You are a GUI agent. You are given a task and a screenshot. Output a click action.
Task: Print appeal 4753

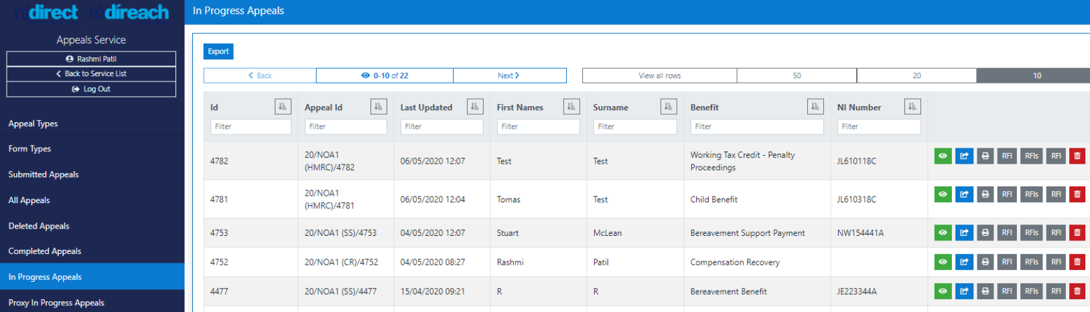pos(985,232)
